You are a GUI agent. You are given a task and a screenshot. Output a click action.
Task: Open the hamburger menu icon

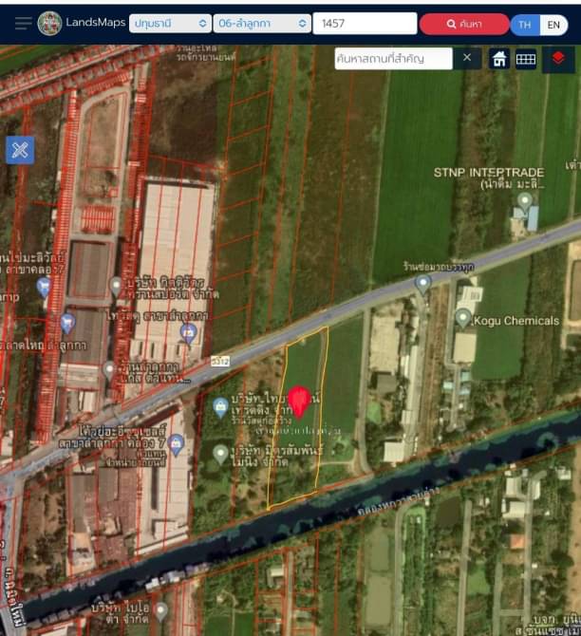[23, 24]
